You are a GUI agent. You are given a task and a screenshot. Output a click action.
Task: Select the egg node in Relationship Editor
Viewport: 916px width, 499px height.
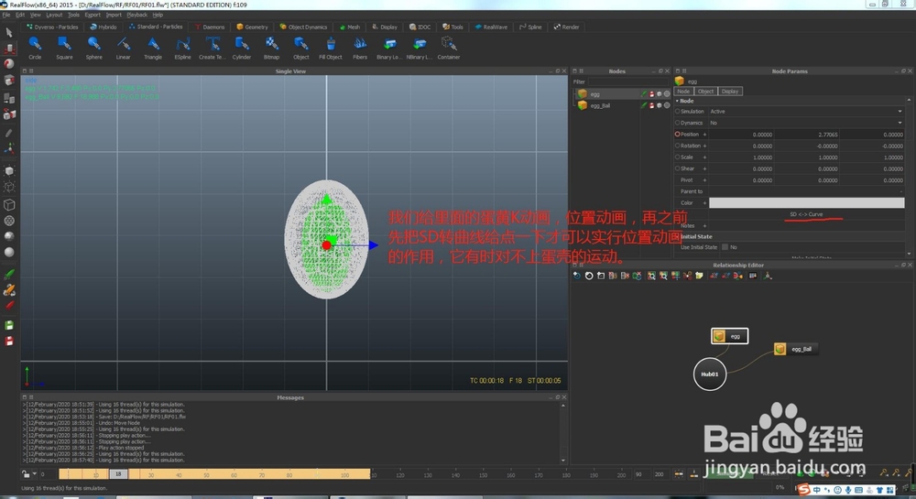[x=730, y=336]
